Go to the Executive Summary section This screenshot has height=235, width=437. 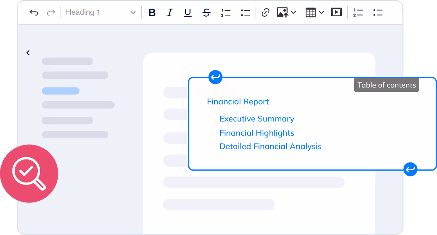click(257, 119)
